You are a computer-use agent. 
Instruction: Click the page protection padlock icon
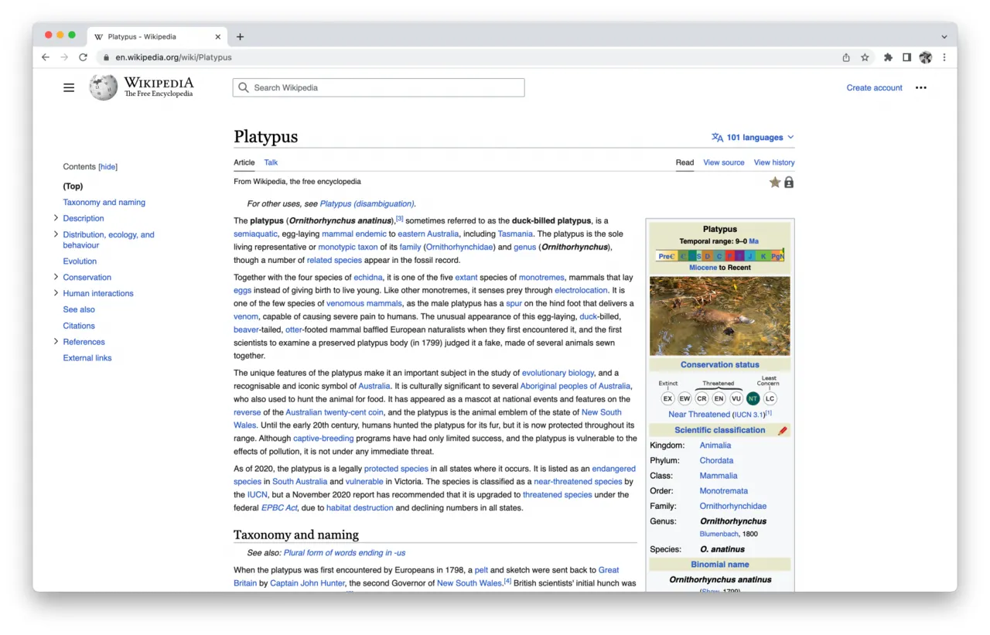click(789, 183)
